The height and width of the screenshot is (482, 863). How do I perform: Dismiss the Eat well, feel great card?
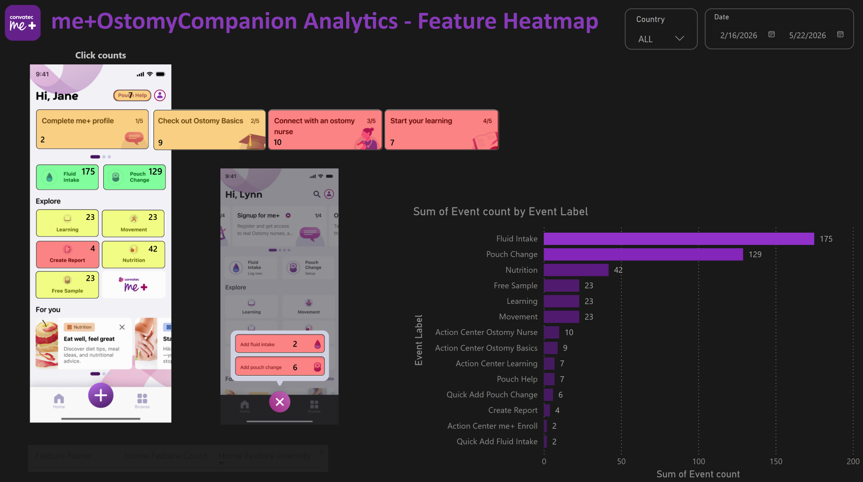[x=122, y=327]
